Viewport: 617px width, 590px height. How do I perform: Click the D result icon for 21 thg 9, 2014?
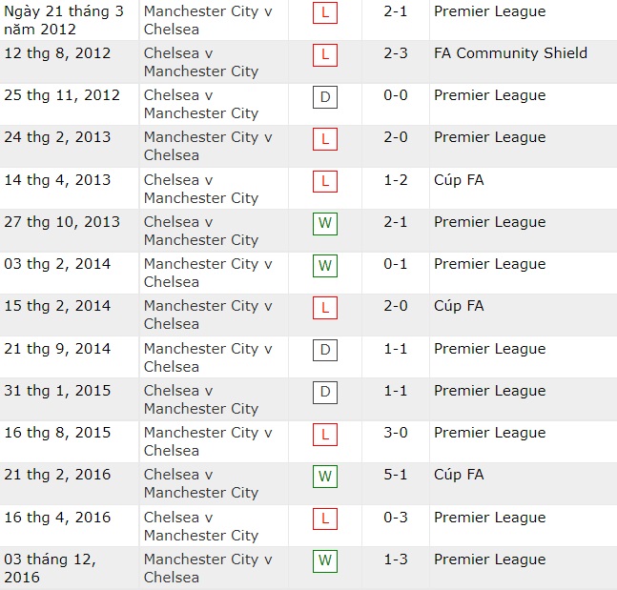[x=325, y=351]
